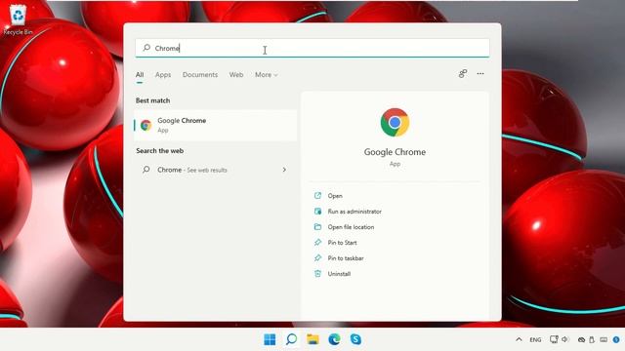Click the Open action's launch icon
Viewport: 625px width, 351px height.
coord(317,196)
